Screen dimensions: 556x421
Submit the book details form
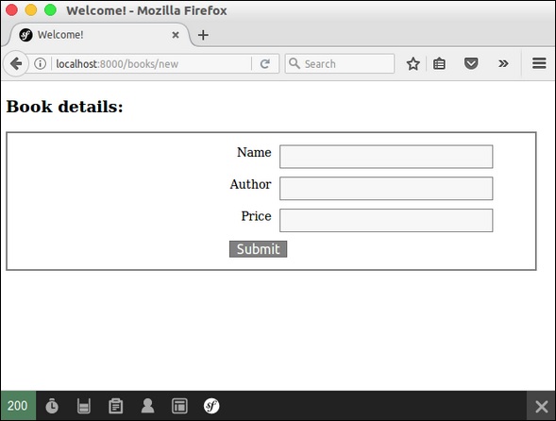click(x=258, y=249)
